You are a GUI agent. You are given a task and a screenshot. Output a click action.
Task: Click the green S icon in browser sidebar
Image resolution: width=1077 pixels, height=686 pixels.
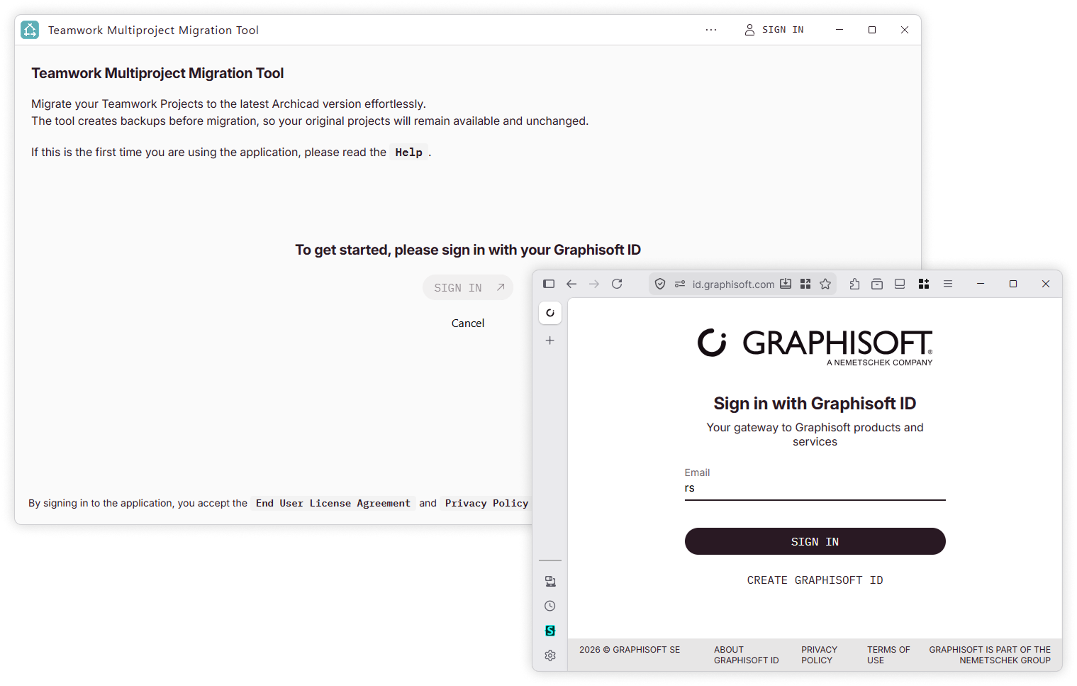pyautogui.click(x=550, y=631)
